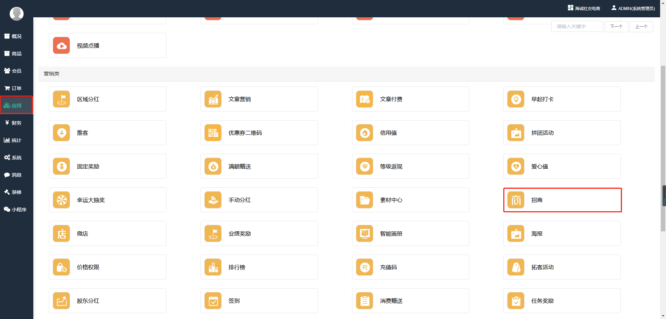Click the vertical page scrollbar
666x319 pixels.
coord(663,148)
